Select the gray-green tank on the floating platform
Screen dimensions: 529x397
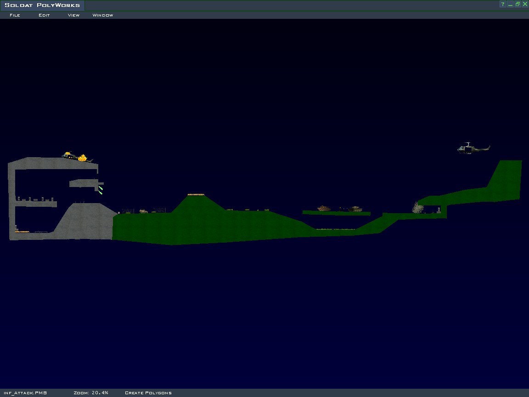point(355,209)
